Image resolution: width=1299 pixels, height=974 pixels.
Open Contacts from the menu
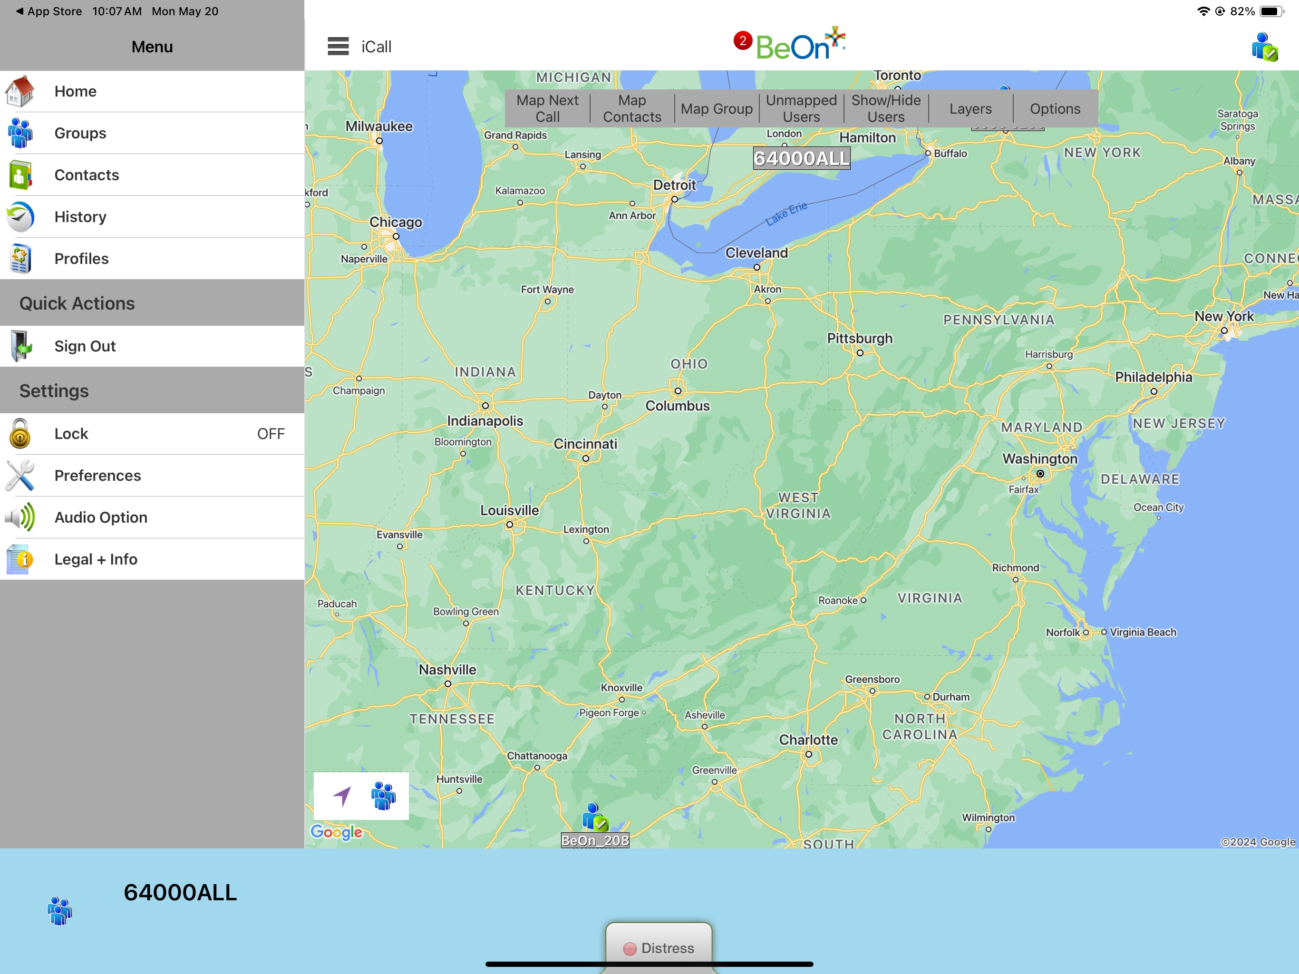152,175
